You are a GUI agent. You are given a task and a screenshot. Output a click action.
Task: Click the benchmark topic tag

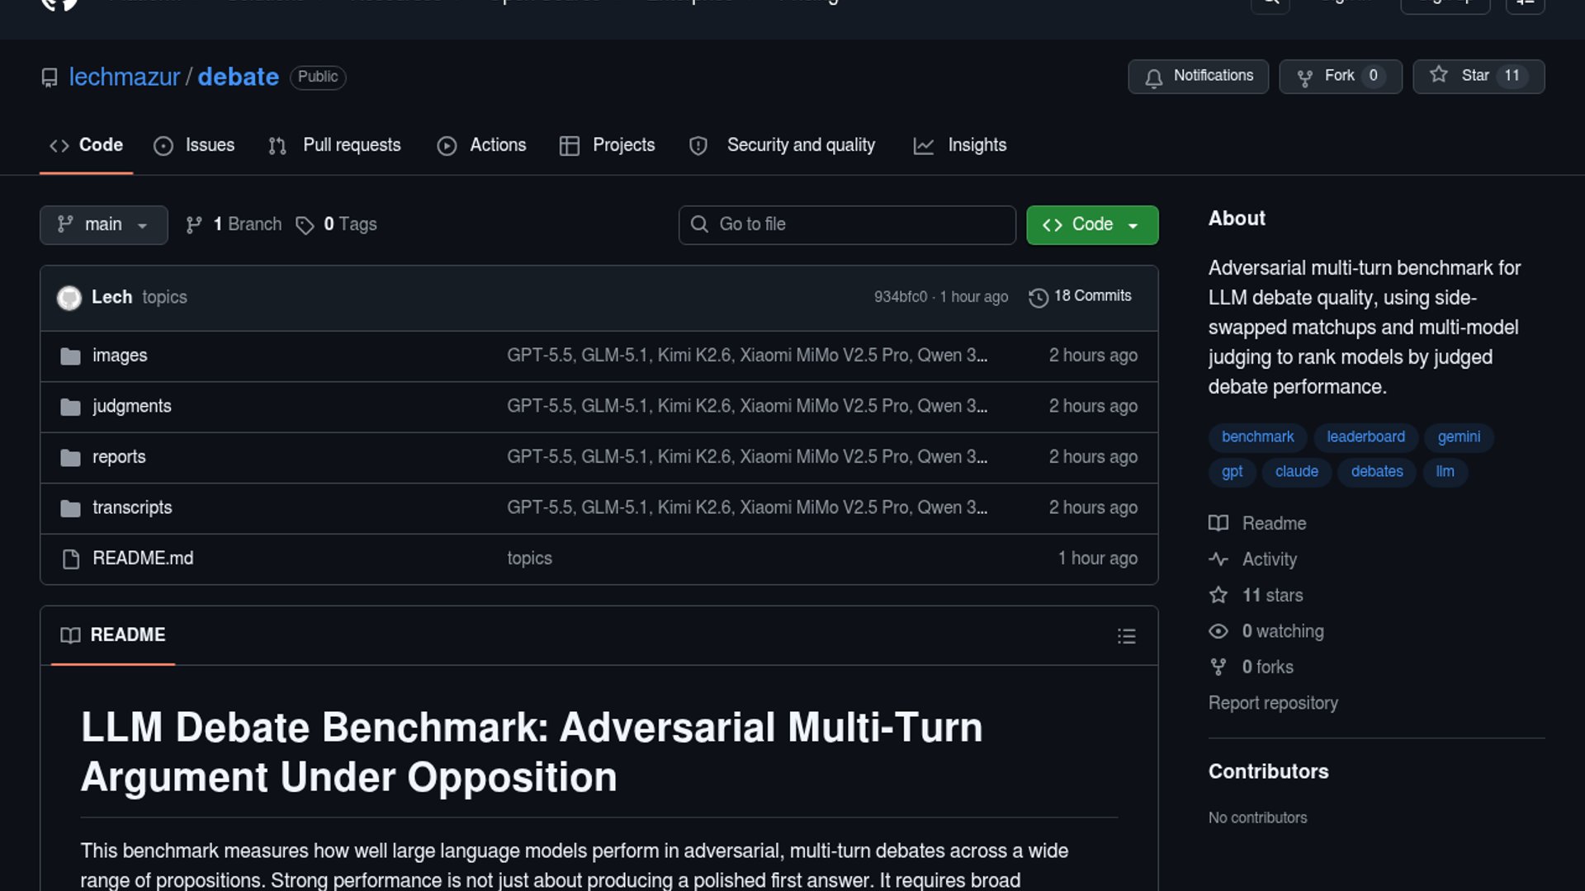pos(1258,437)
